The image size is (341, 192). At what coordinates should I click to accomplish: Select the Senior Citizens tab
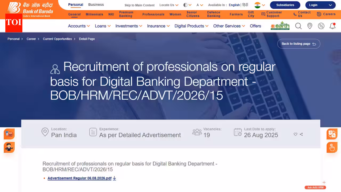click(193, 14)
